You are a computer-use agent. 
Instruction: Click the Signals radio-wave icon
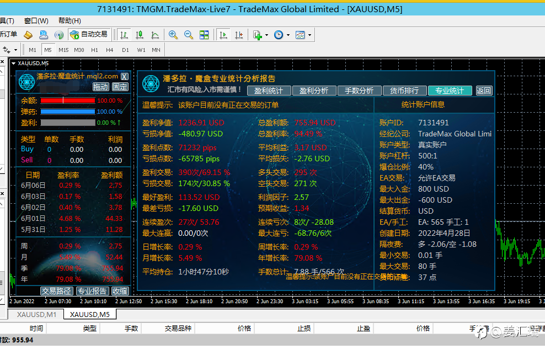[x=59, y=34]
